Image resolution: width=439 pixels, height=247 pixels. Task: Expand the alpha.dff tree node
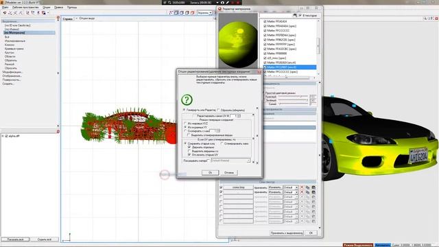tap(3, 136)
